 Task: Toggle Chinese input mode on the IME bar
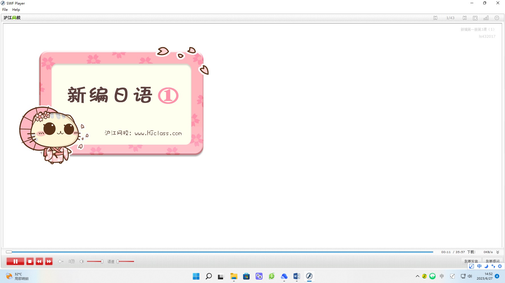[479, 266]
